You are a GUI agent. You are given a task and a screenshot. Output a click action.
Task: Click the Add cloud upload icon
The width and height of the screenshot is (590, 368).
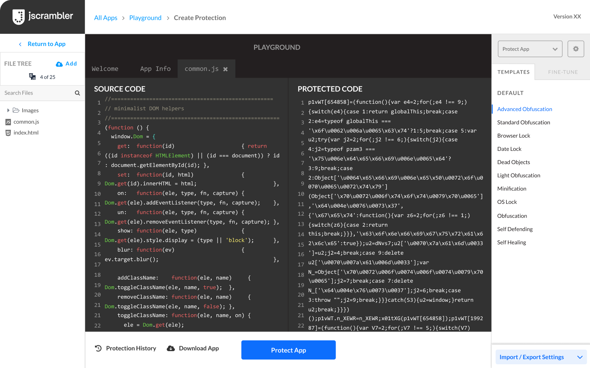pos(59,64)
